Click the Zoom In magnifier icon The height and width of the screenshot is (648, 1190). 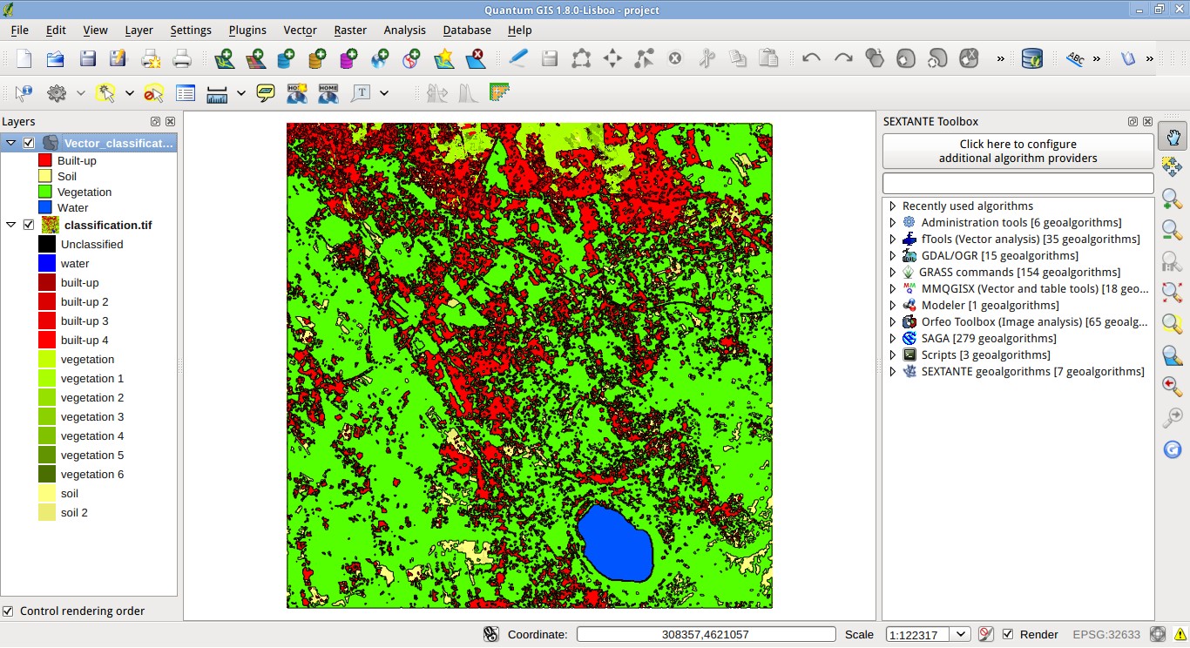[x=1173, y=199]
